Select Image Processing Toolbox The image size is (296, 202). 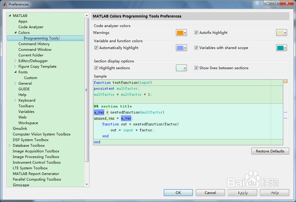point(36,157)
